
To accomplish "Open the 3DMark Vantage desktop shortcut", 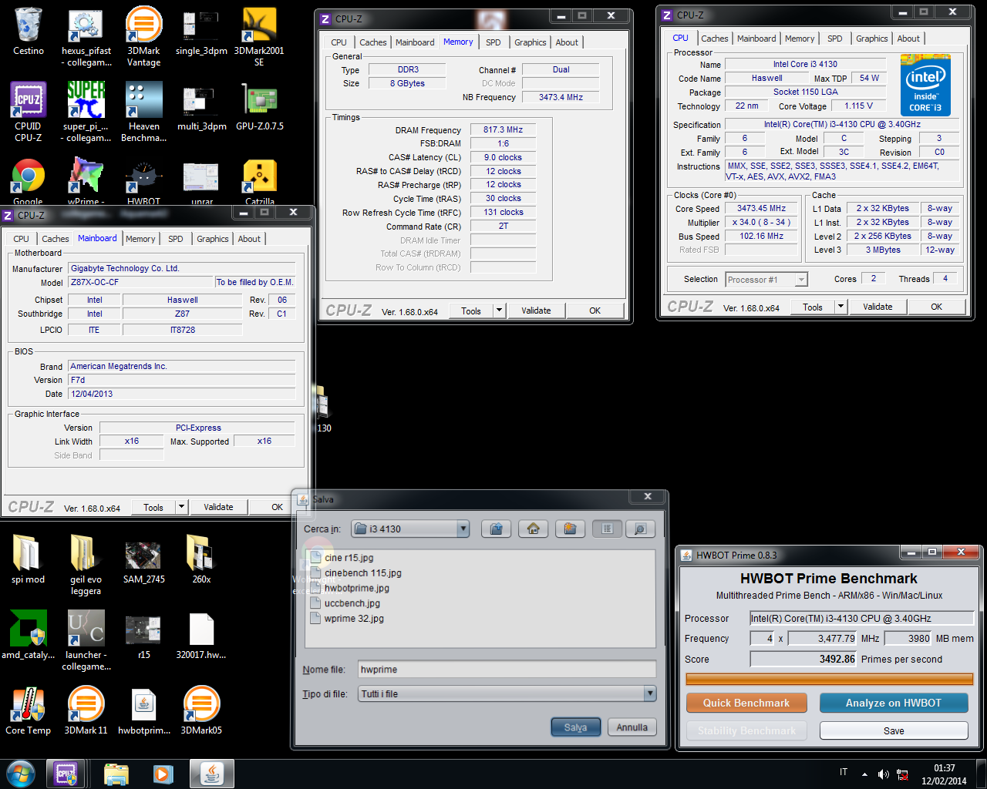I will 144,36.
